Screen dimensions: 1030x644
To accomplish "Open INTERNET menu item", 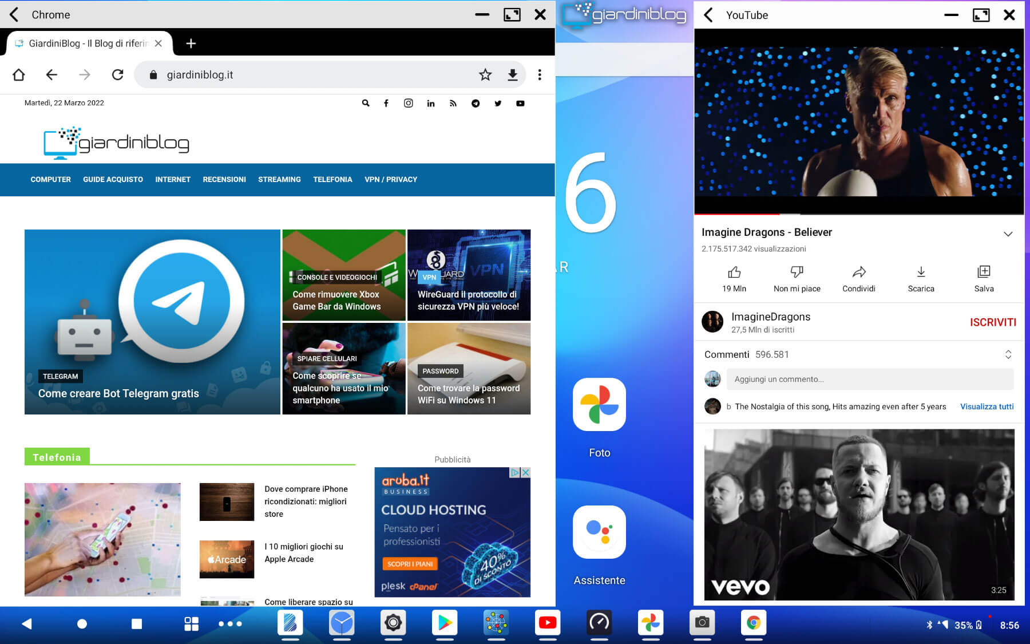I will coord(173,180).
